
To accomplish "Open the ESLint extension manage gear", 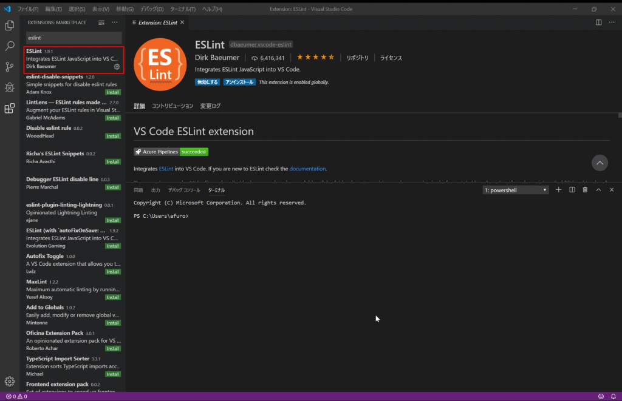I will coord(117,67).
